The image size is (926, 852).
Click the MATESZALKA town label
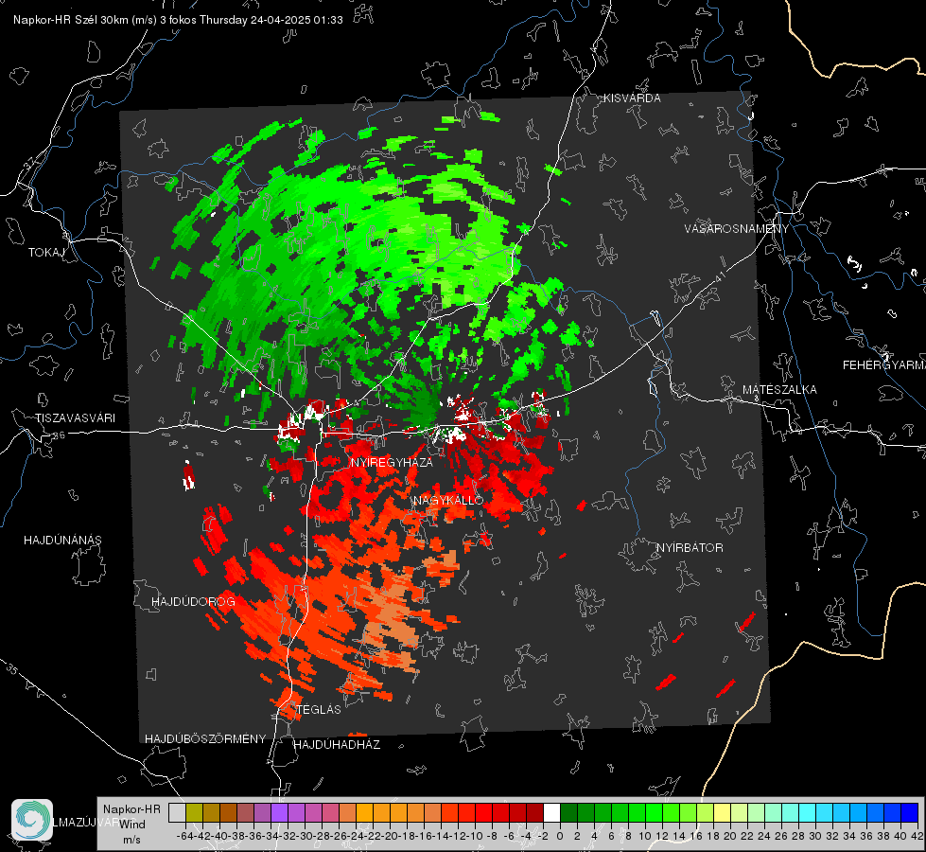coord(779,389)
